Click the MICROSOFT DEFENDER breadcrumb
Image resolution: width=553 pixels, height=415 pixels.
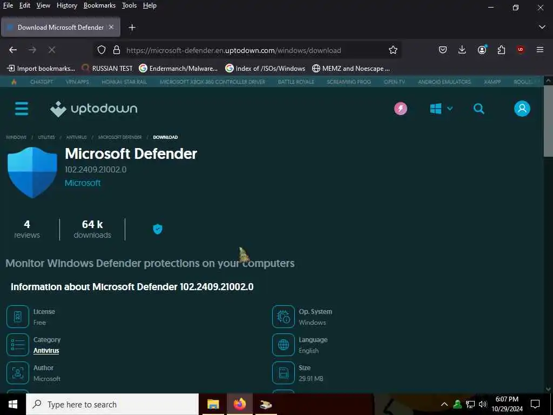click(120, 137)
